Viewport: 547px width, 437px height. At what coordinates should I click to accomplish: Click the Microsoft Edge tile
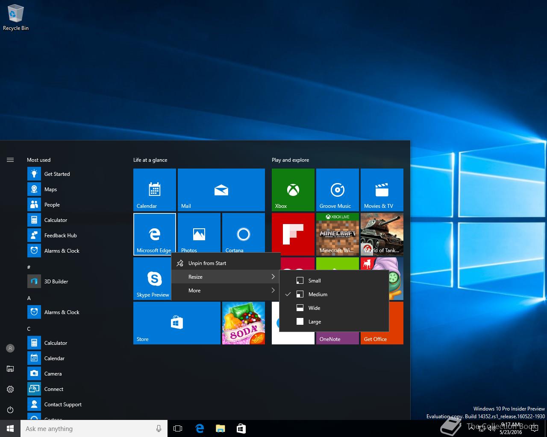pos(155,234)
